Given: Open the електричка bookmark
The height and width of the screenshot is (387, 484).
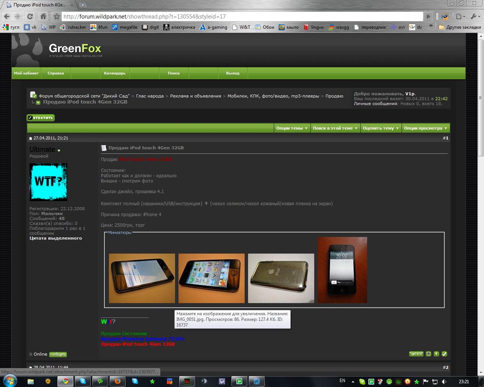Looking at the screenshot, I should pyautogui.click(x=179, y=27).
